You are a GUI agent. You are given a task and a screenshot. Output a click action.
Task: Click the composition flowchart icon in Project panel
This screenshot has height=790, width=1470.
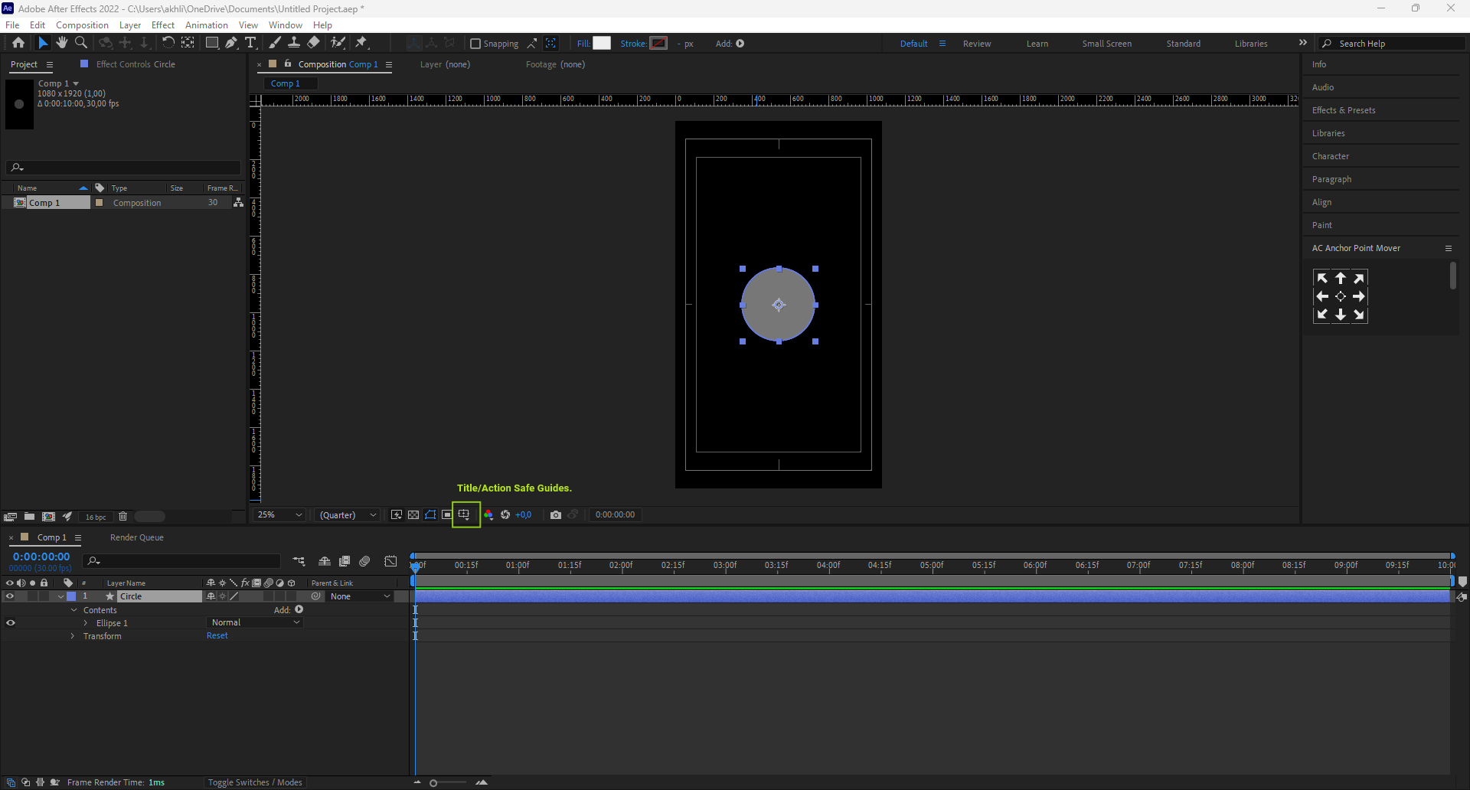click(238, 203)
